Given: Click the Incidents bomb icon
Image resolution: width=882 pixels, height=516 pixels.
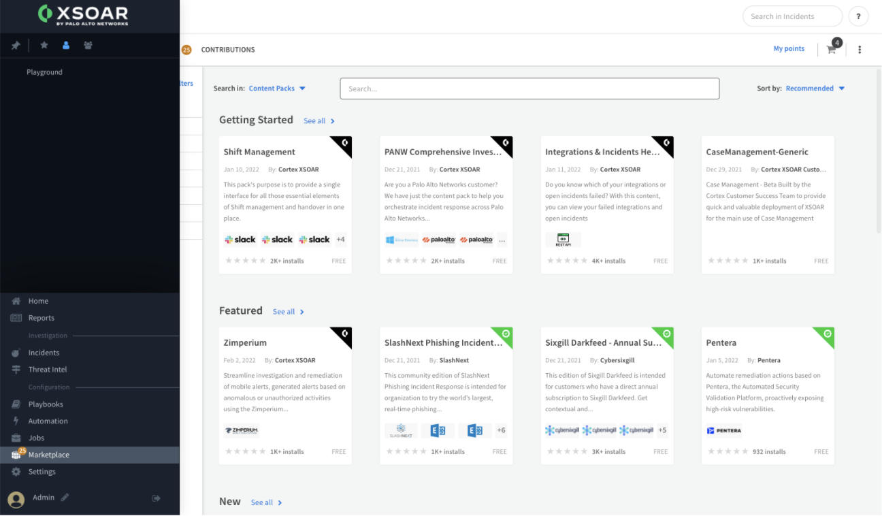Looking at the screenshot, I should coord(16,353).
